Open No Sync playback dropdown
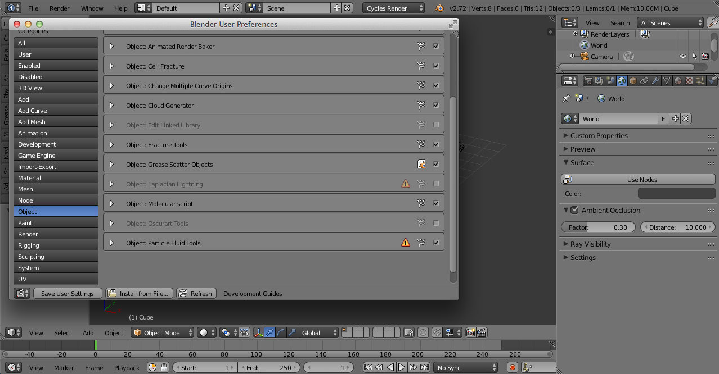Screen dimensions: 719x374 pos(465,367)
